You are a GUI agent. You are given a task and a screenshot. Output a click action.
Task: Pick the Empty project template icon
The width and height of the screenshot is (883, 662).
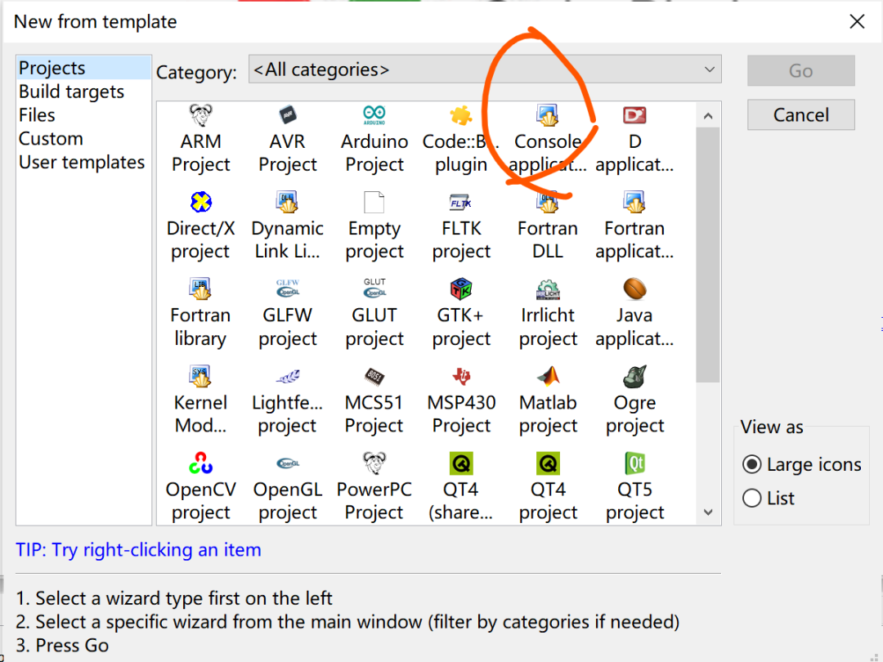(374, 203)
